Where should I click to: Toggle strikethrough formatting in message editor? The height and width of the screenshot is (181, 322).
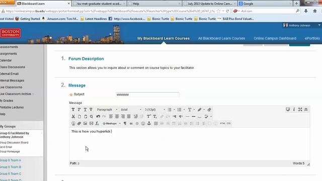[x=91, y=110]
